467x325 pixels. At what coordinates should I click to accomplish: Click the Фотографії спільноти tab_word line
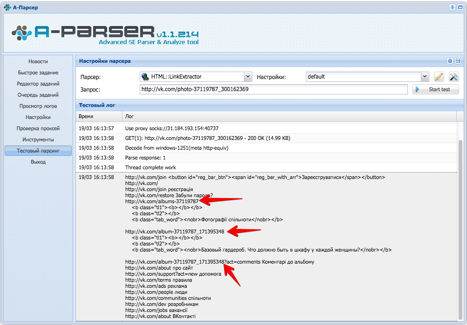[x=207, y=220]
